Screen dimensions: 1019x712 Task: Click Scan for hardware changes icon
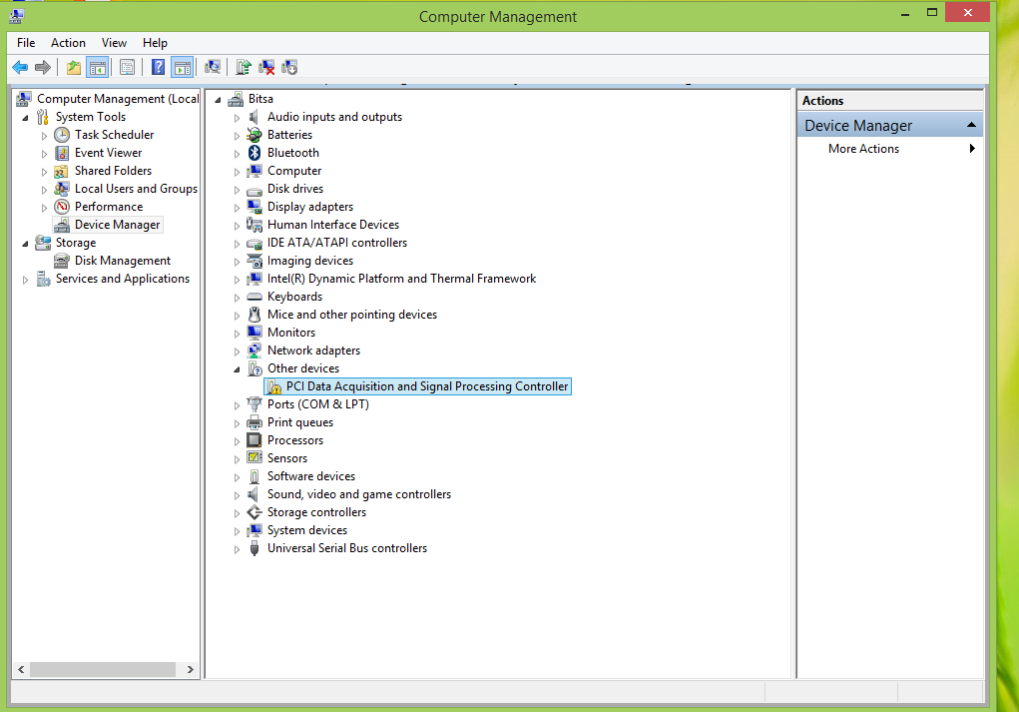click(x=213, y=68)
